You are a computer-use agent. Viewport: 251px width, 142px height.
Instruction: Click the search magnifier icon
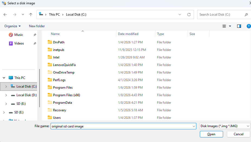[x=246, y=15]
